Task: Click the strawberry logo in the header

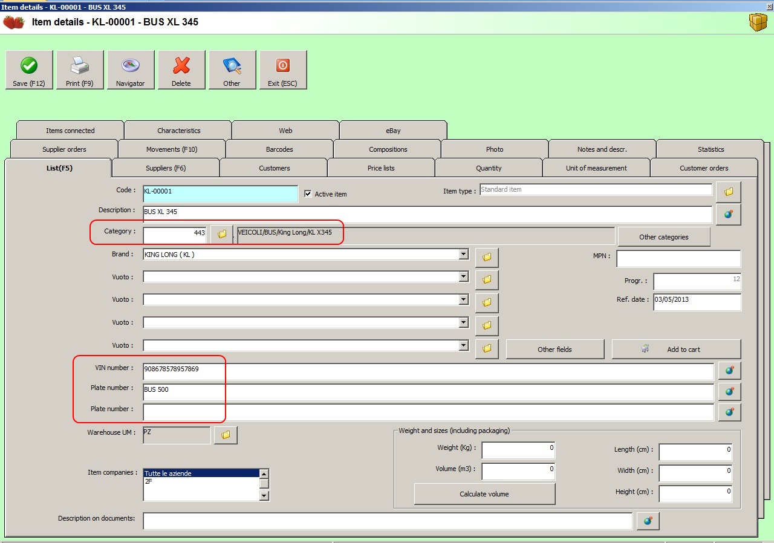Action: [14, 22]
